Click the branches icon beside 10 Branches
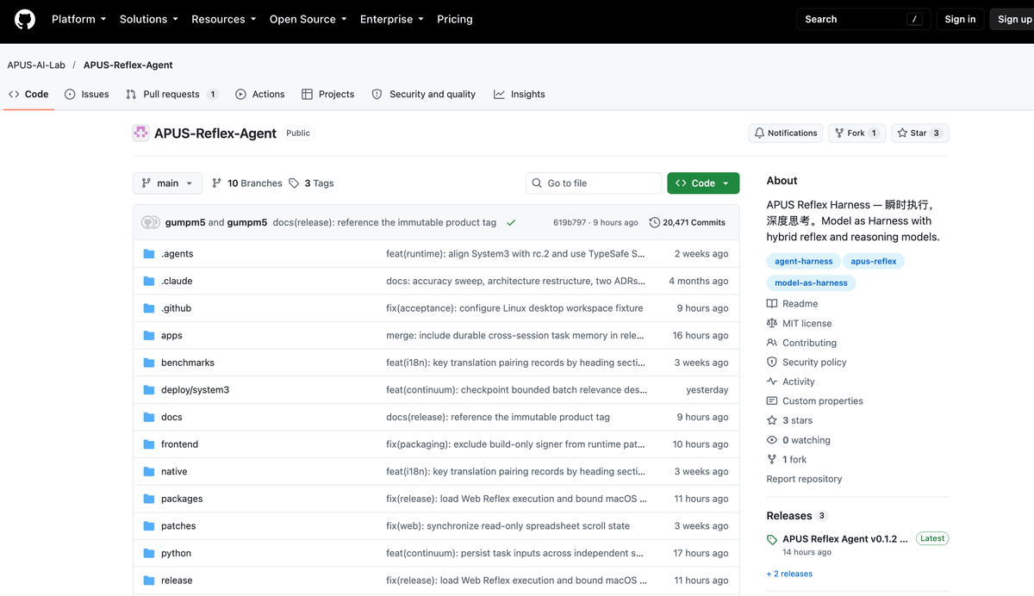1034x596 pixels. 216,183
